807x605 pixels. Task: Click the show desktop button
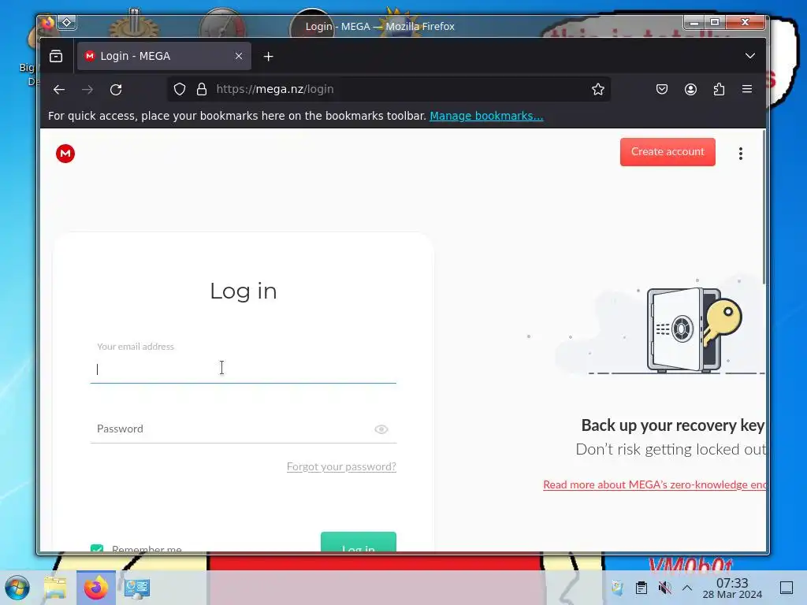point(787,588)
